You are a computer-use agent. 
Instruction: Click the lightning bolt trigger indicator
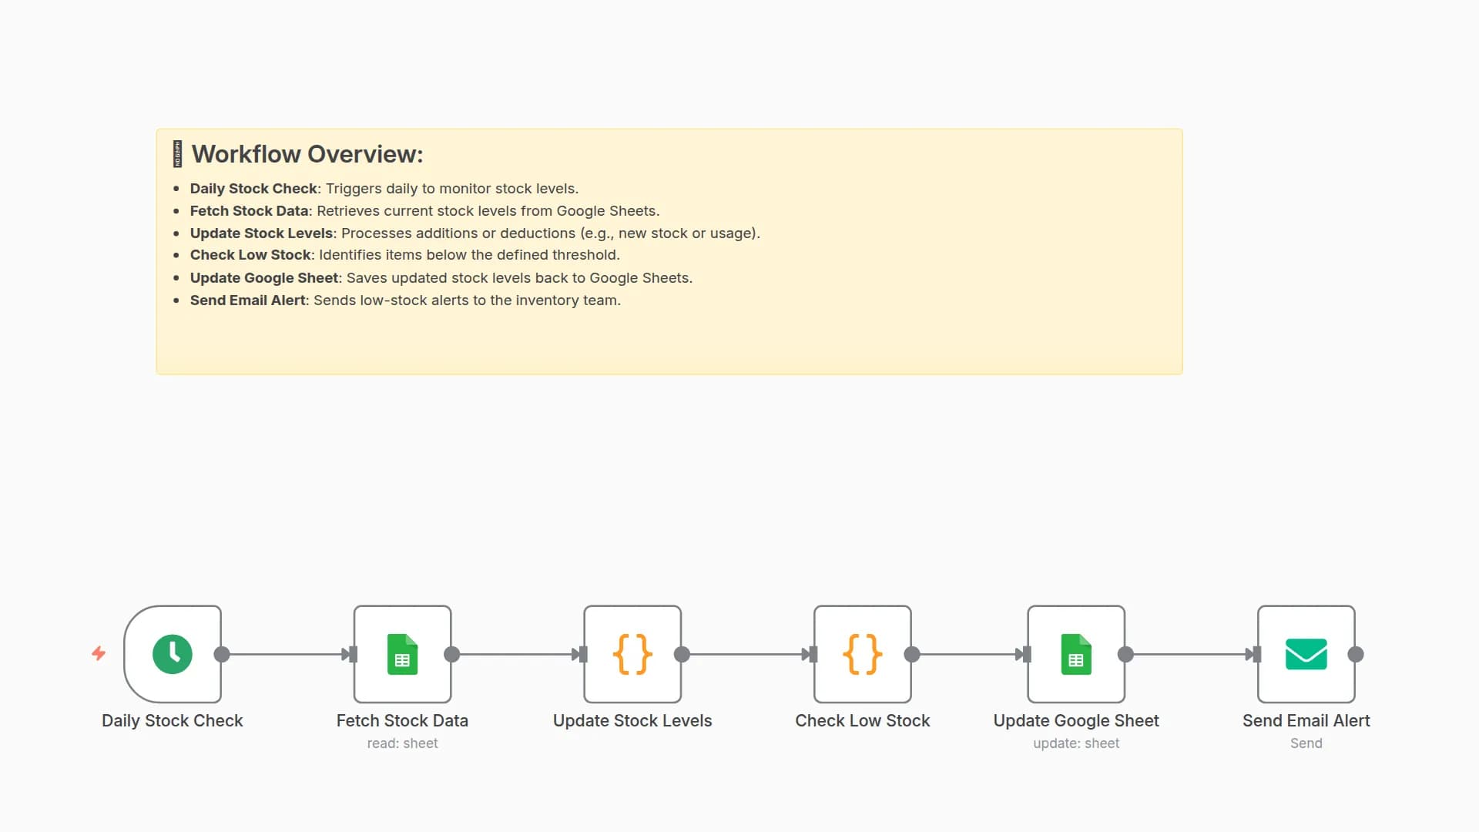(99, 654)
